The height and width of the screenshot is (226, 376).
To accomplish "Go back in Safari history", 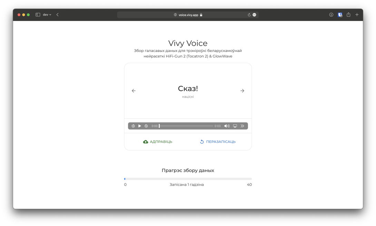I will coord(58,14).
